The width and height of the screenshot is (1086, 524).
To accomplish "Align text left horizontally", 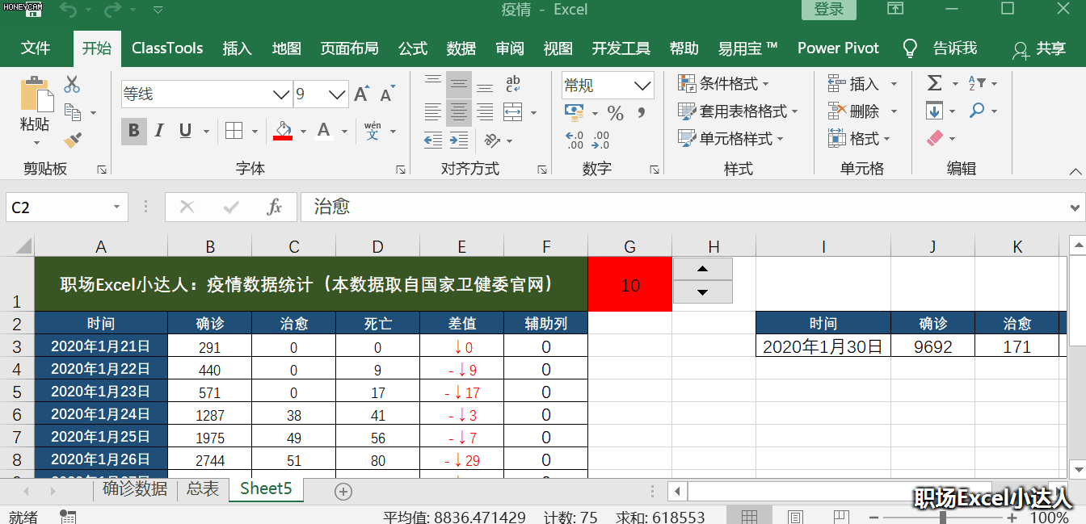I will 434,112.
